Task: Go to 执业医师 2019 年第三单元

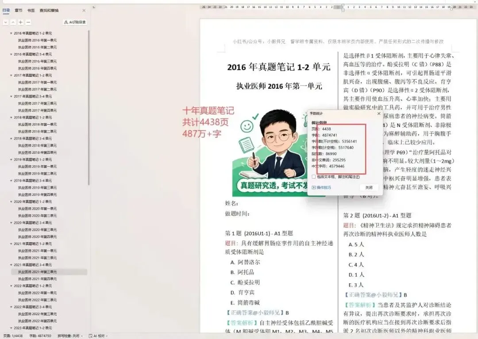Action: (x=37, y=187)
